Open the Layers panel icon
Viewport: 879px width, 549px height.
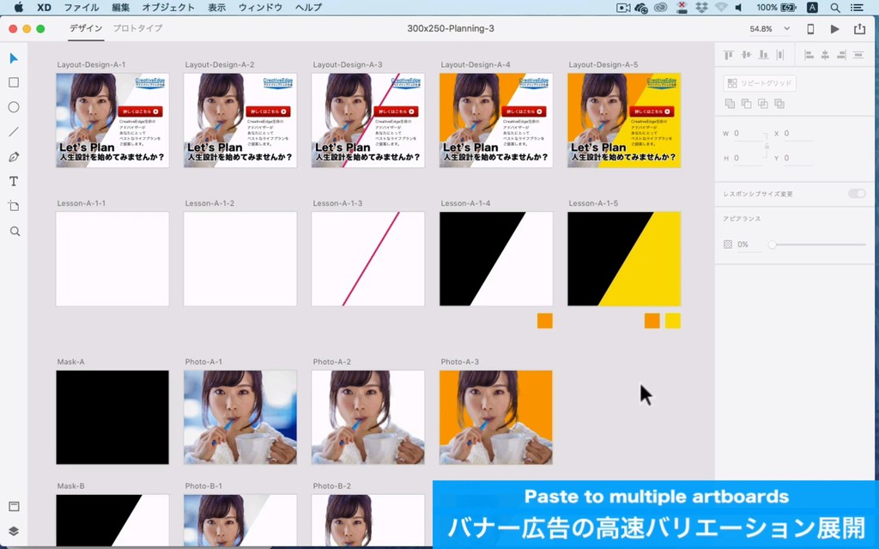[14, 531]
